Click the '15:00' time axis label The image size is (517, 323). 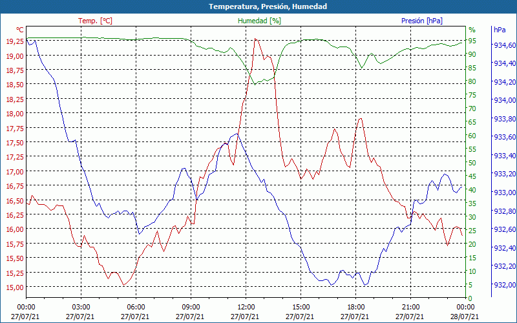coord(301,308)
